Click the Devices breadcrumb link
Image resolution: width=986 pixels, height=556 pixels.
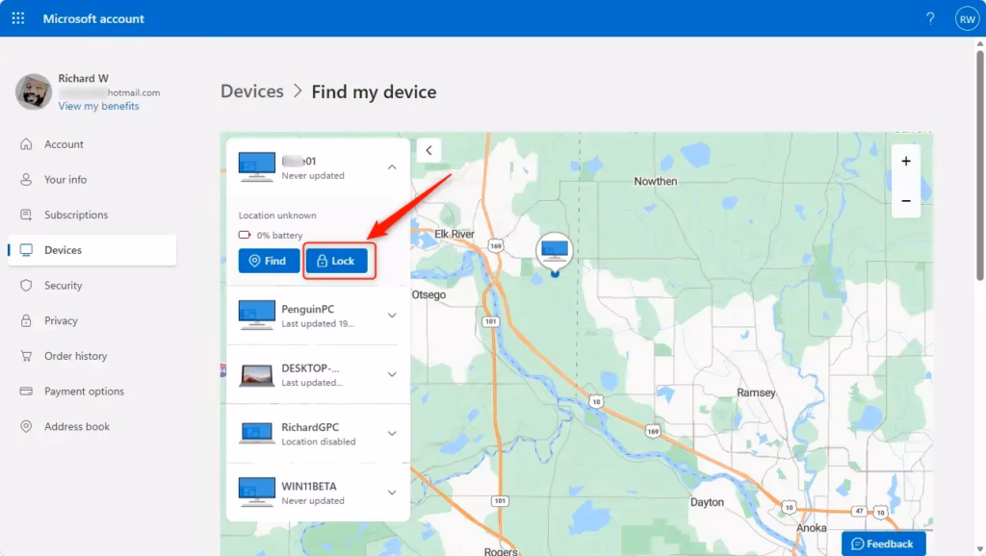pos(251,91)
